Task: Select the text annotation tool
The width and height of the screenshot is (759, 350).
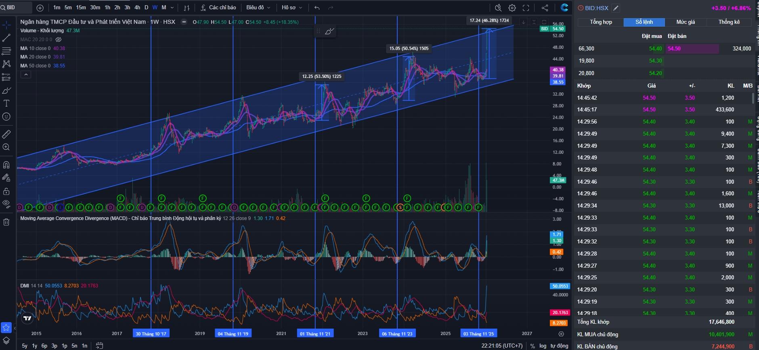Action: [6, 103]
